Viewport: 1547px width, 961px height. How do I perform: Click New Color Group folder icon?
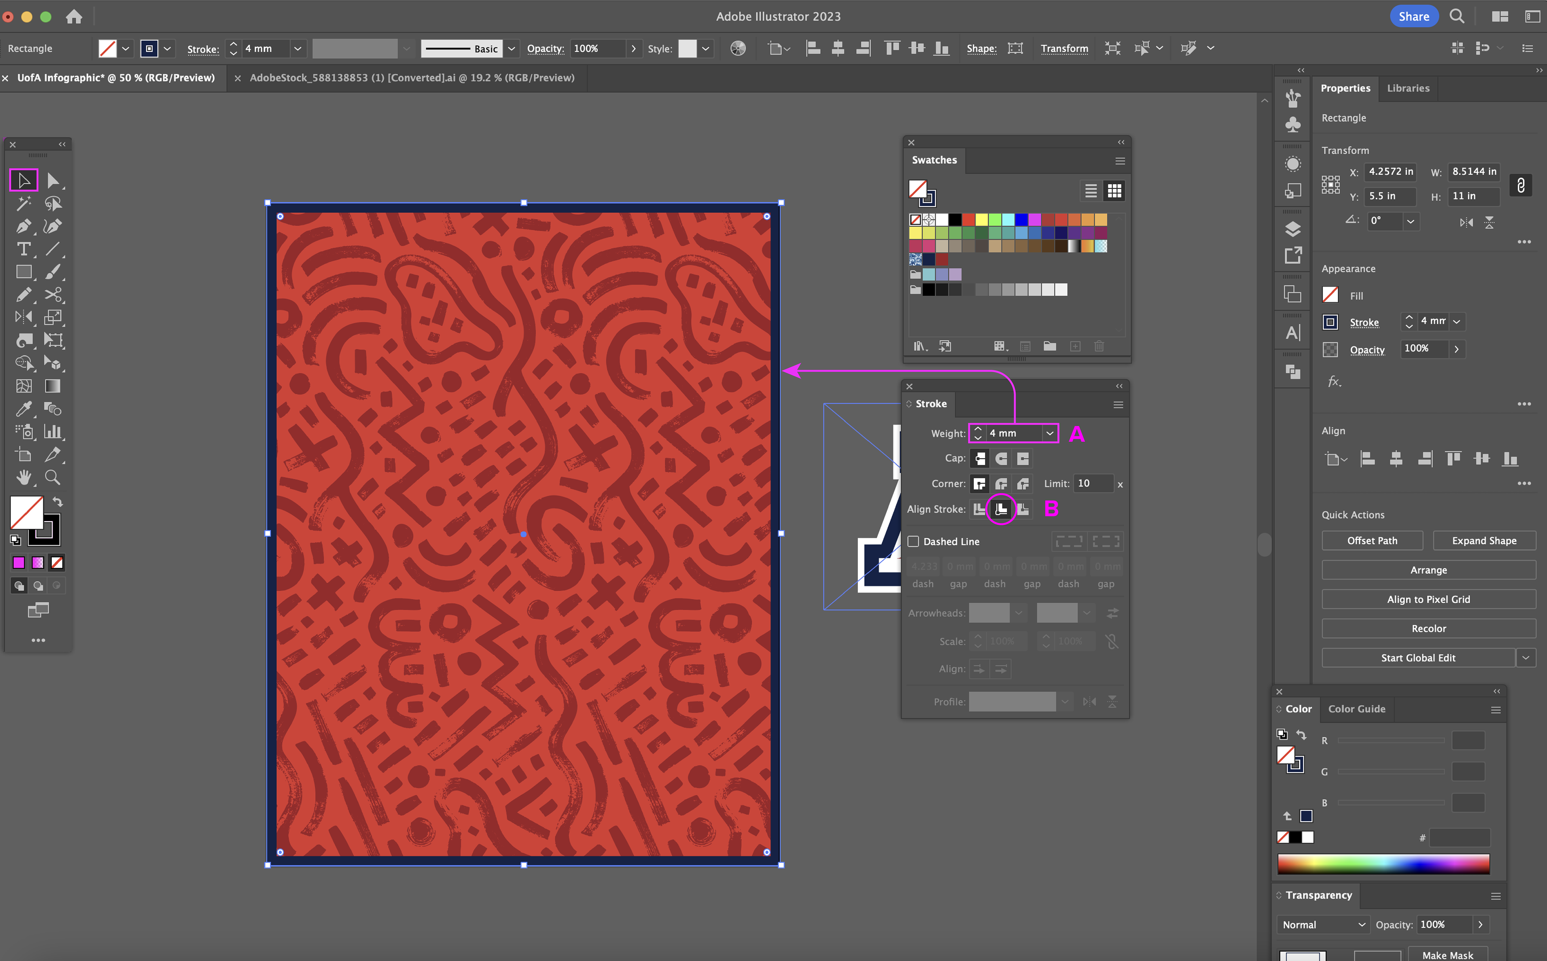(1050, 346)
